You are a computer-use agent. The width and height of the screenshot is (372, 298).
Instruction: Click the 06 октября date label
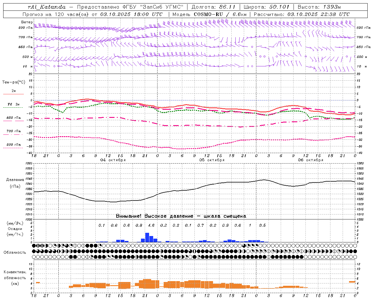click(x=311, y=160)
